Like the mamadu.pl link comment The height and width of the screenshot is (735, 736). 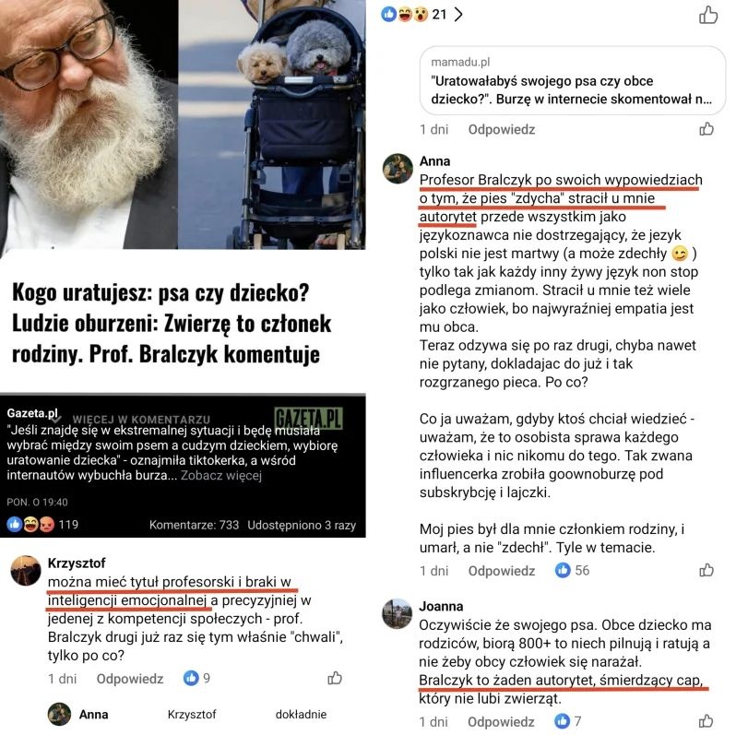706,129
